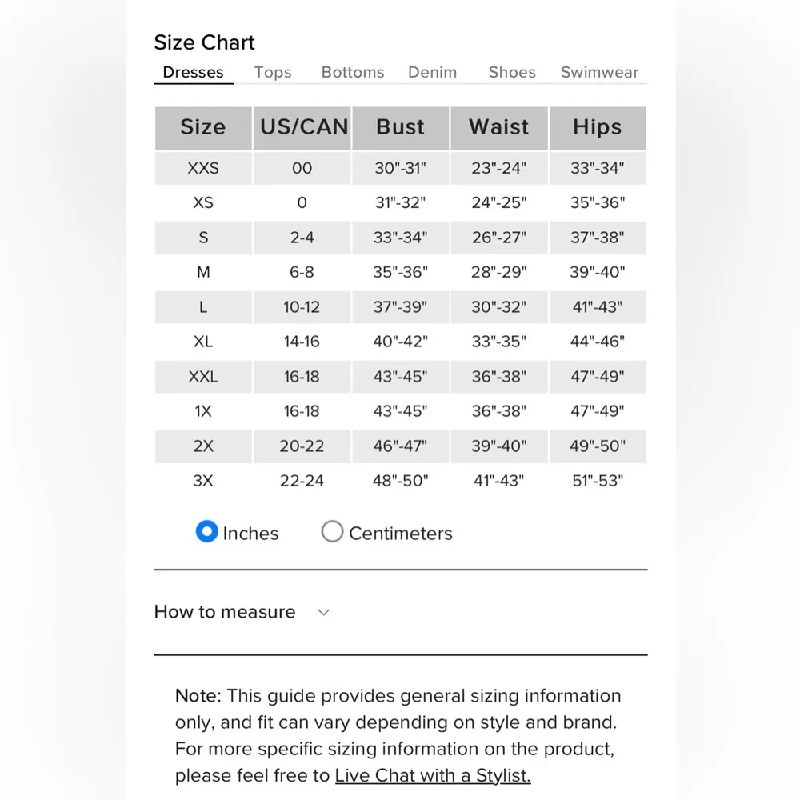Open the Shoes size chart tab

pos(512,72)
